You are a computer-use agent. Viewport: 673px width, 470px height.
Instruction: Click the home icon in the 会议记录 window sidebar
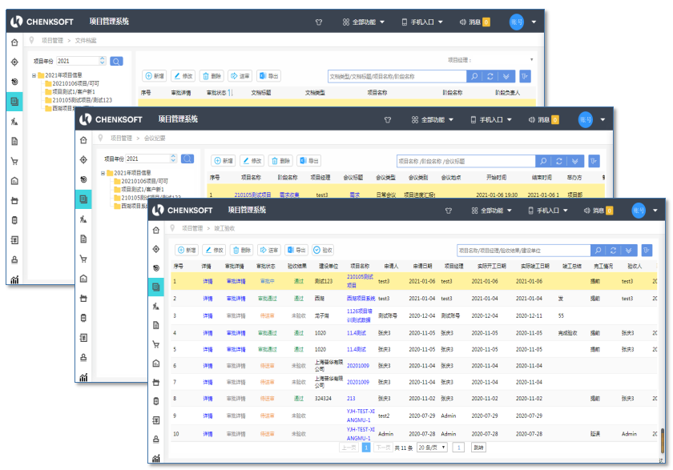(x=83, y=140)
